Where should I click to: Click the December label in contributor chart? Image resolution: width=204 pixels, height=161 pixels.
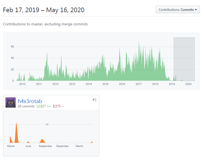(62, 146)
